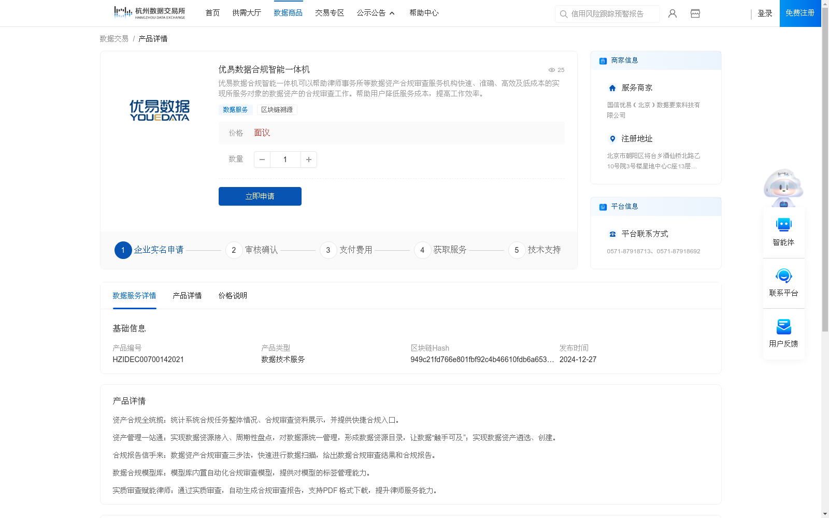Open the store icon in header

pyautogui.click(x=695, y=13)
